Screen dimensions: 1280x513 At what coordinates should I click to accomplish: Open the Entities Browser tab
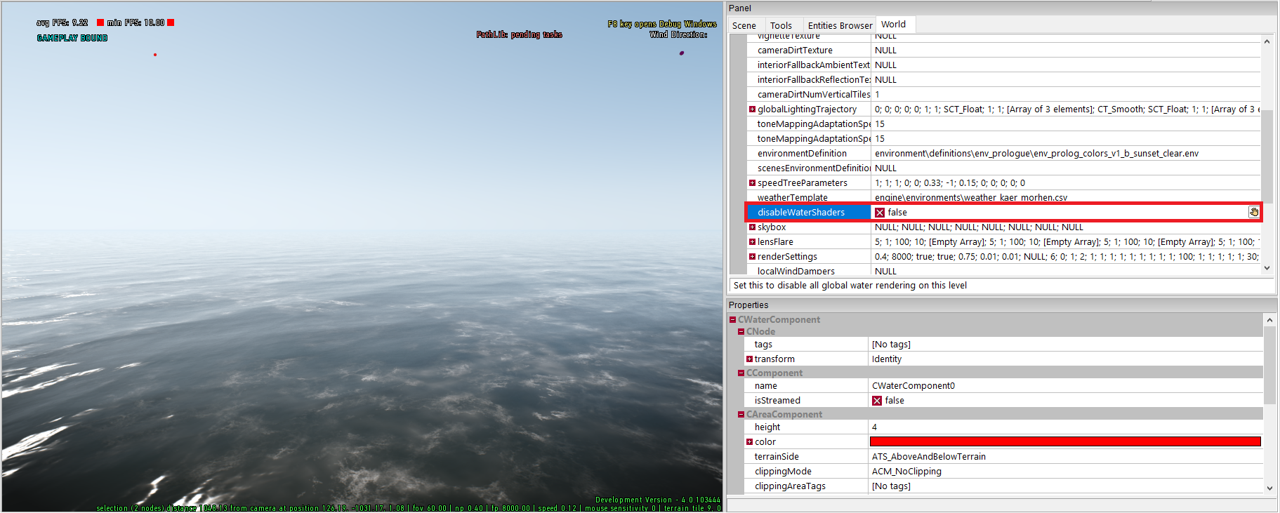coord(839,25)
